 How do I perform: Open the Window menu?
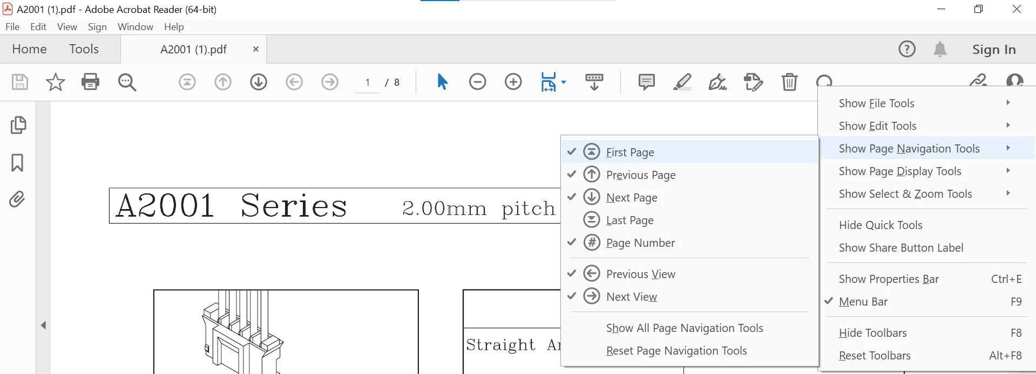click(136, 26)
